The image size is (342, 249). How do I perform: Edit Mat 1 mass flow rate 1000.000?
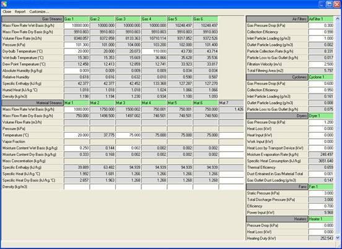pos(77,110)
